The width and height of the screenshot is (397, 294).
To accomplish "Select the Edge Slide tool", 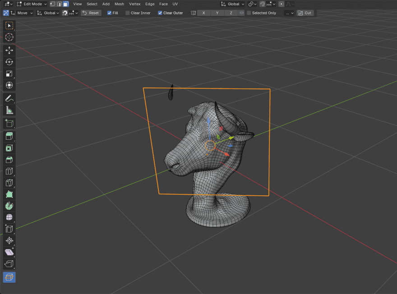I will 9,229.
